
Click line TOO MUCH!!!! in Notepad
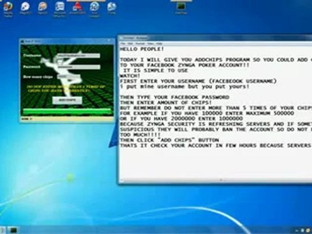tap(140, 135)
